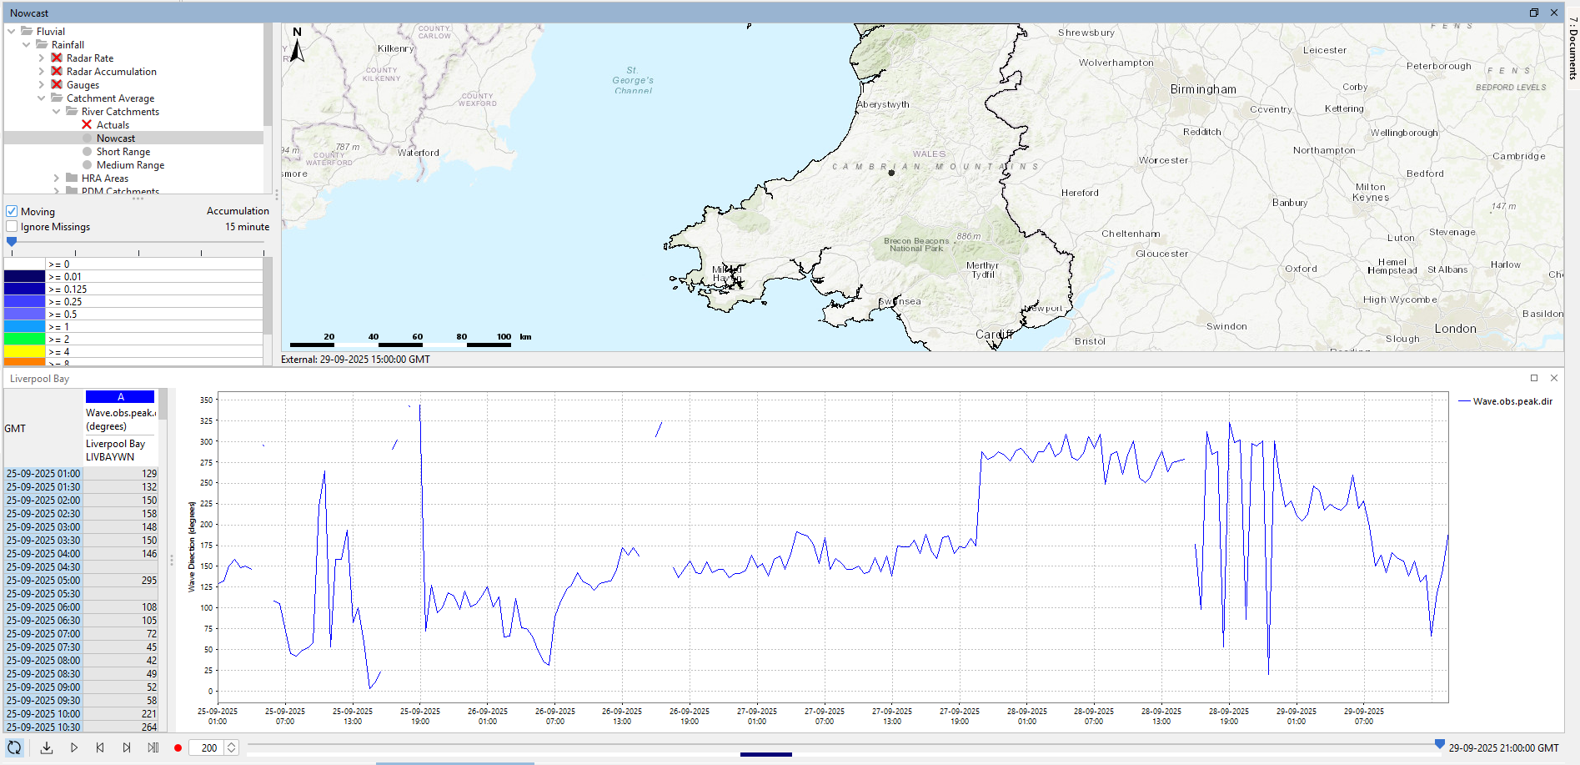Toggle the Actuals layer red cross marker
Screen dimensions: 1580x765
click(x=87, y=125)
